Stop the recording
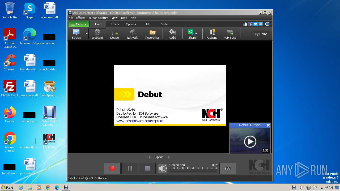The height and width of the screenshot is (191, 340). 147,168
